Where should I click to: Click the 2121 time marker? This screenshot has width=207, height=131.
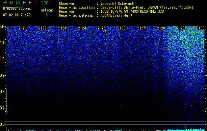click(23, 28)
